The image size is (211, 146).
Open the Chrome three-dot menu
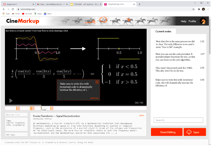pos(208,9)
